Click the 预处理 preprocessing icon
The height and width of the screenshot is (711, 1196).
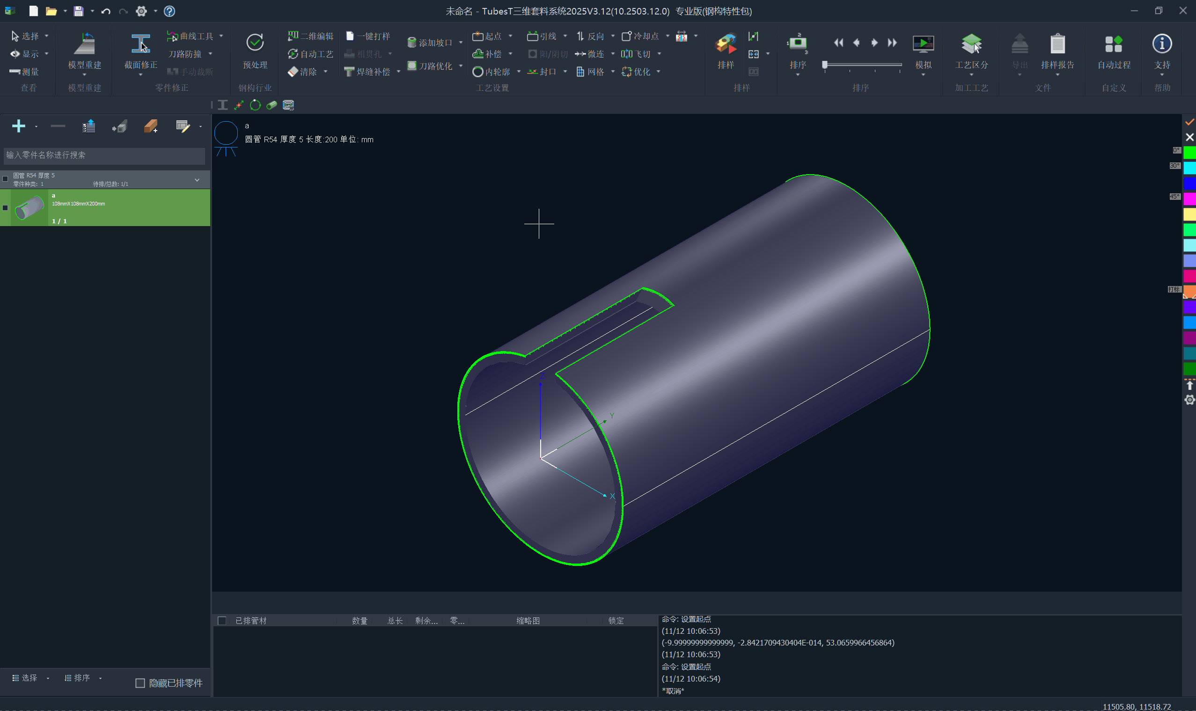coord(255,44)
